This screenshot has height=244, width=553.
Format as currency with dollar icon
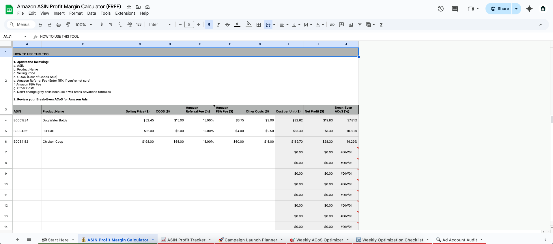coord(102,25)
